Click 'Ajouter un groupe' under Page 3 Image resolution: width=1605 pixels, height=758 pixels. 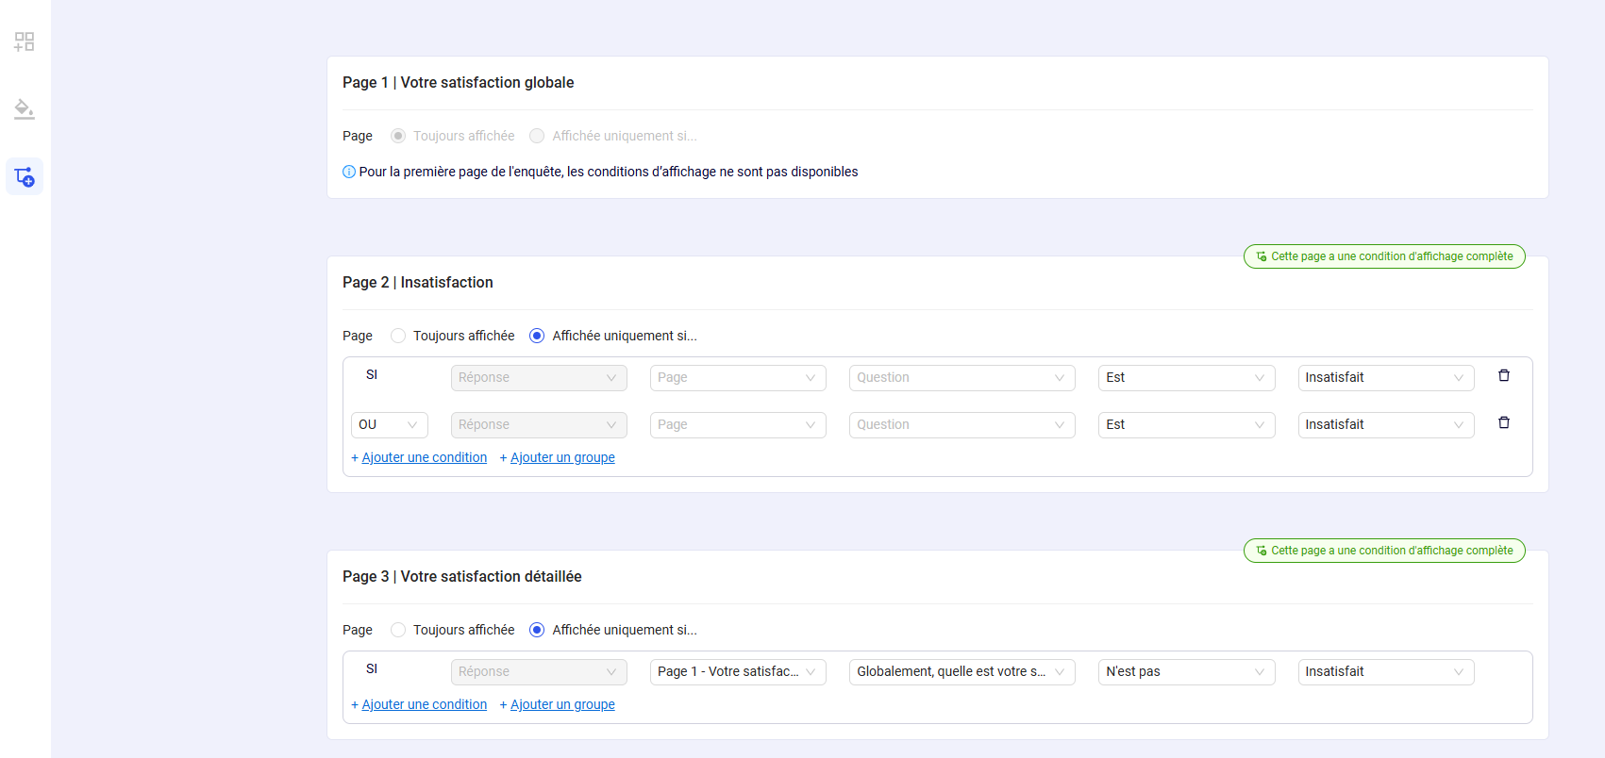(562, 704)
